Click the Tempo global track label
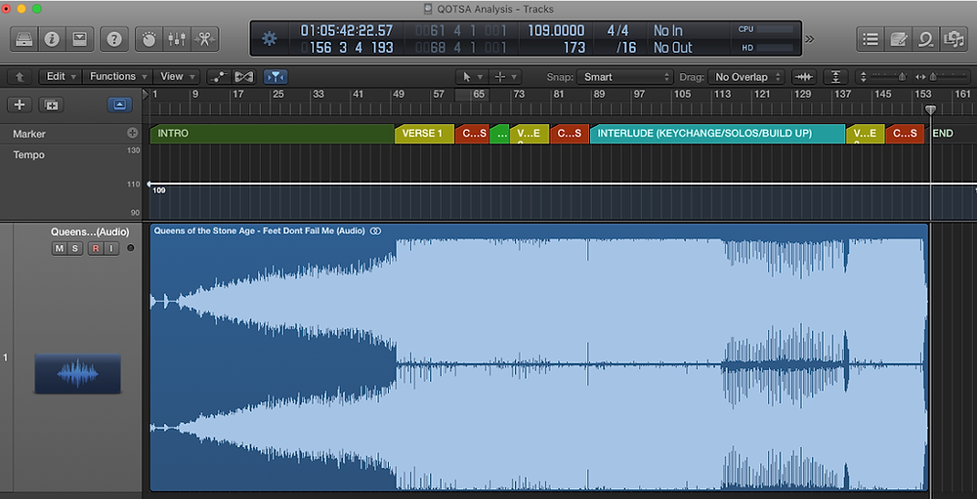The height and width of the screenshot is (499, 977). click(x=28, y=154)
